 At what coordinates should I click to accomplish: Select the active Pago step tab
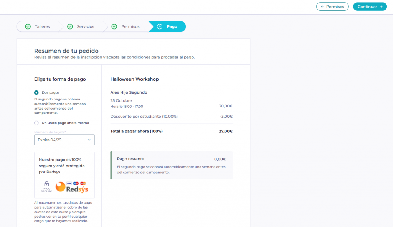tap(172, 26)
